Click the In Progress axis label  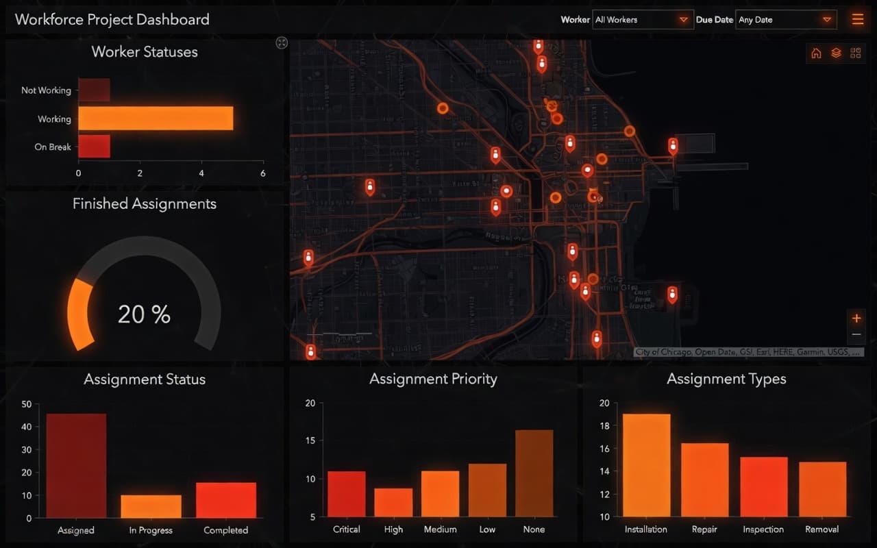(151, 530)
